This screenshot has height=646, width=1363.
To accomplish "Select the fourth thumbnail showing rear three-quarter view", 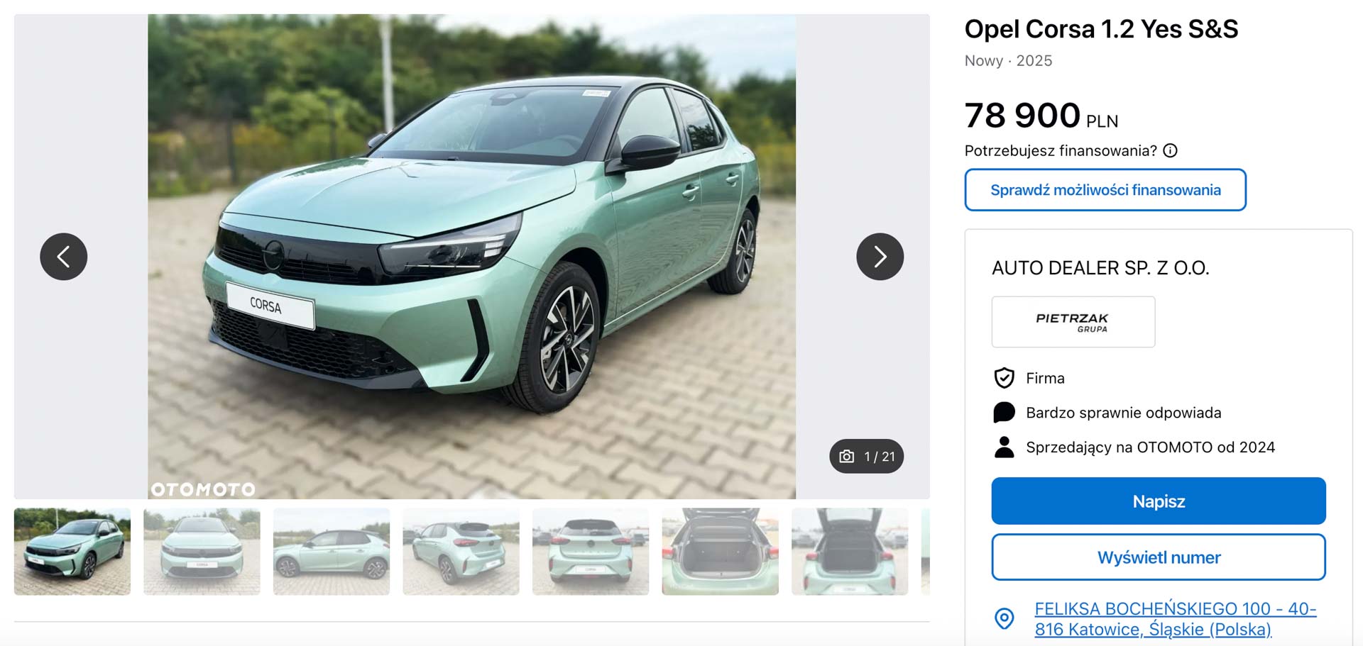I will point(461,551).
